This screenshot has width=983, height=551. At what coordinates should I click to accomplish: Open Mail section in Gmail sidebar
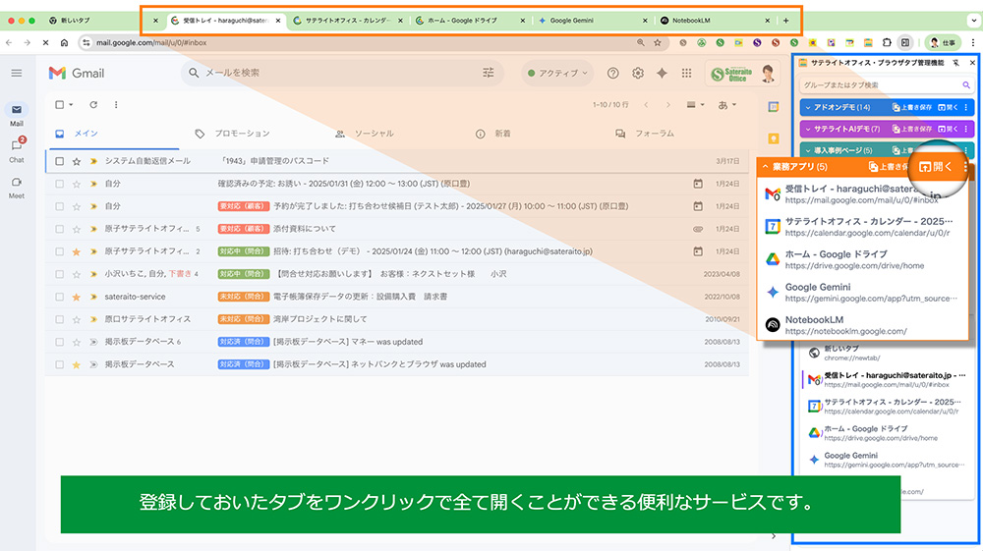point(17,115)
